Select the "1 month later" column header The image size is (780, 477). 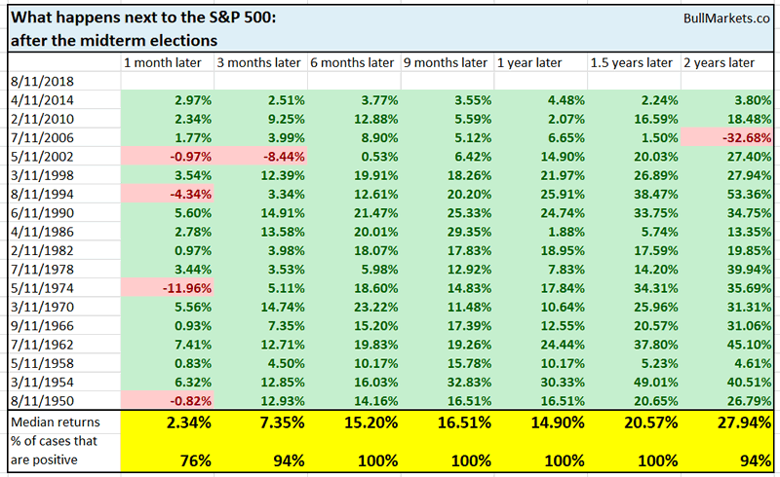point(164,63)
